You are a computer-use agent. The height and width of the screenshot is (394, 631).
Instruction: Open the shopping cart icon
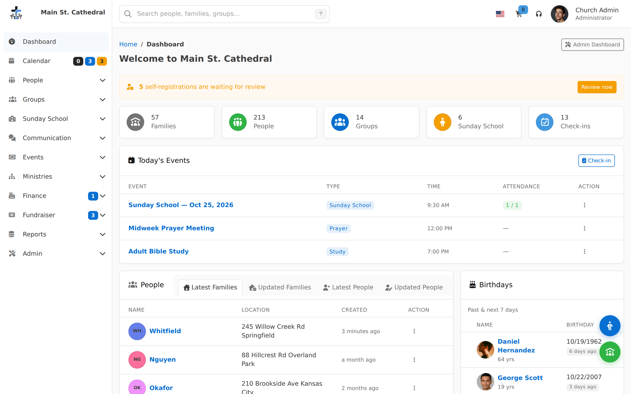(x=519, y=14)
